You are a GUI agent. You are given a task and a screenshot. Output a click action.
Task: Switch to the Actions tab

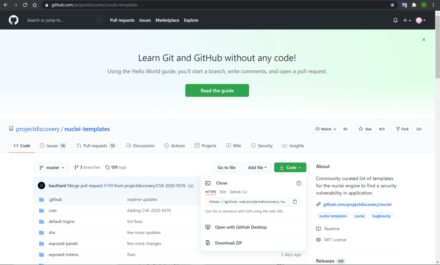(x=175, y=146)
